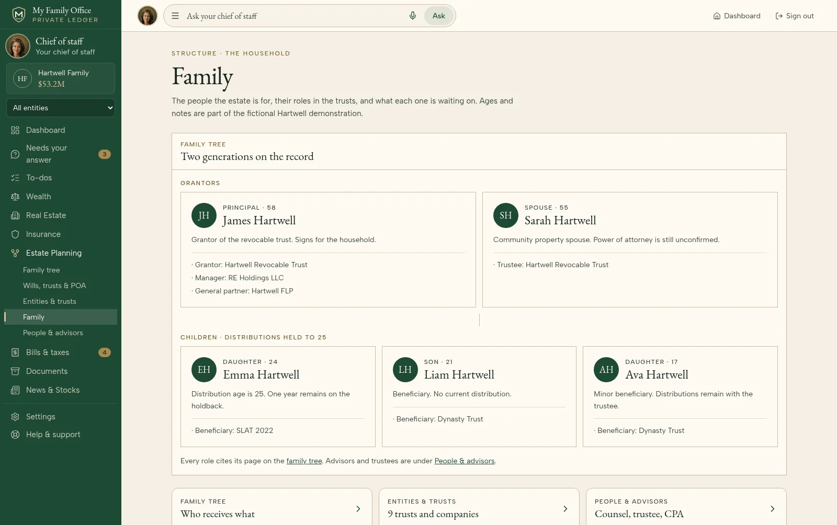Expand the Who receives what card chevron
This screenshot has height=525, width=837.
[358, 509]
